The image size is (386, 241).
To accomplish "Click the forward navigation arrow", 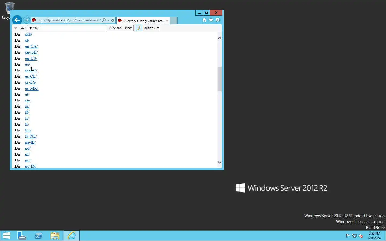I will click(26, 20).
